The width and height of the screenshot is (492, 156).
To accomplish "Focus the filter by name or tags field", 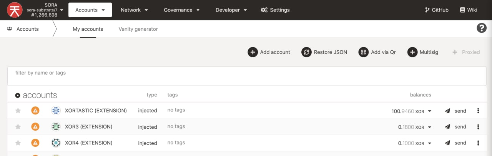I will coord(247,76).
